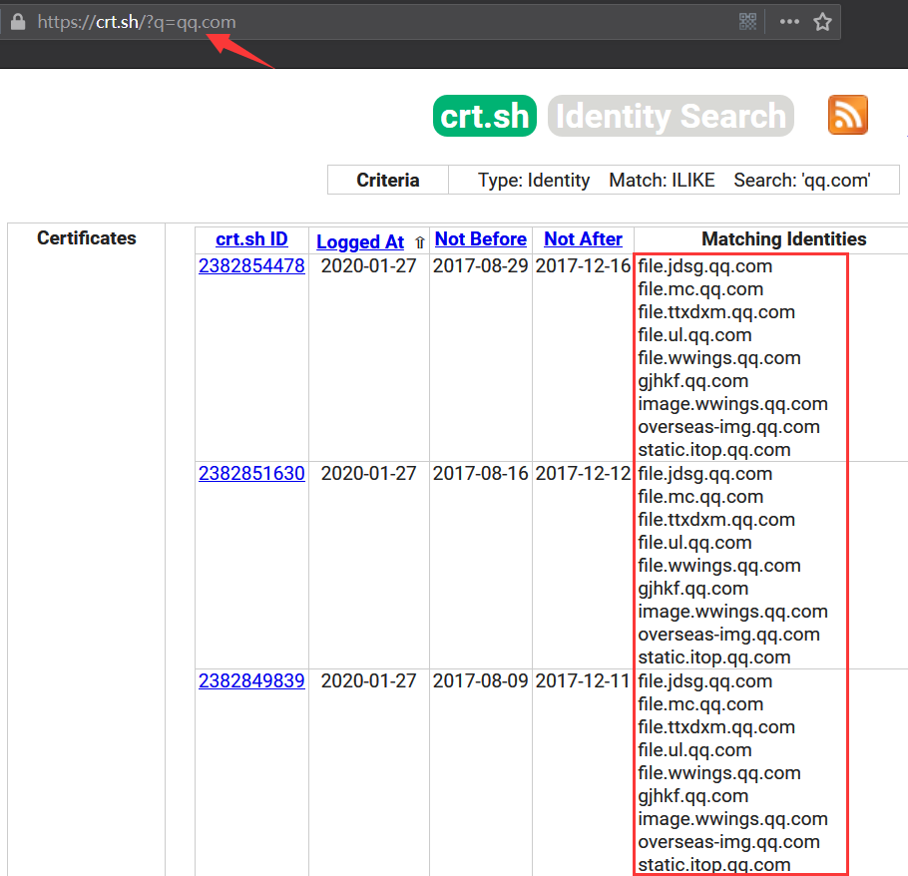Image resolution: width=908 pixels, height=876 pixels.
Task: Click Logged At date of certificate 2382849839
Action: coord(369,680)
